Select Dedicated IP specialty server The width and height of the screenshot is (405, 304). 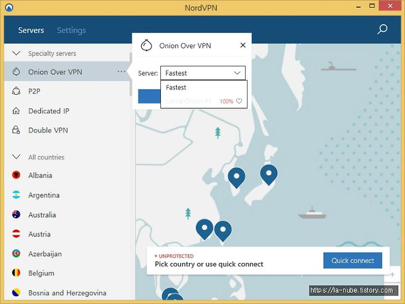pyautogui.click(x=67, y=111)
